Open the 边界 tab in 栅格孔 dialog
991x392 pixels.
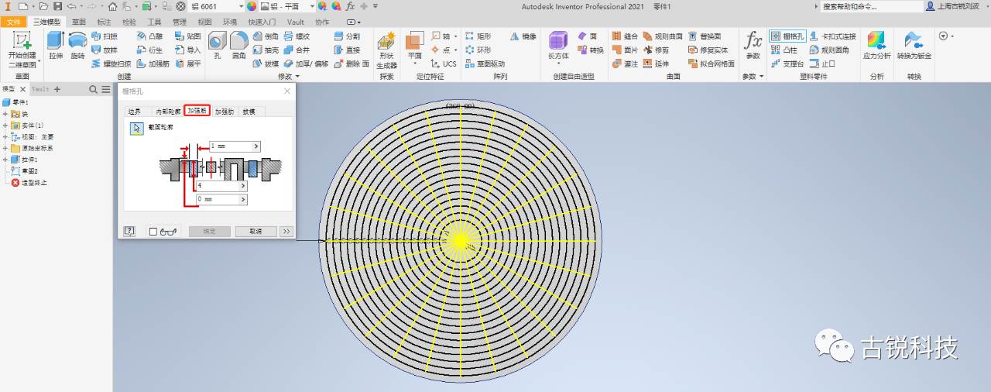pyautogui.click(x=135, y=112)
